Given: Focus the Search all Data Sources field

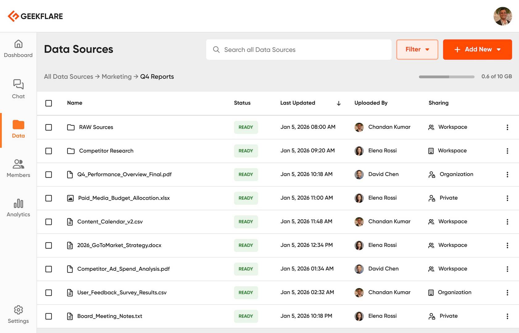Looking at the screenshot, I should 298,50.
